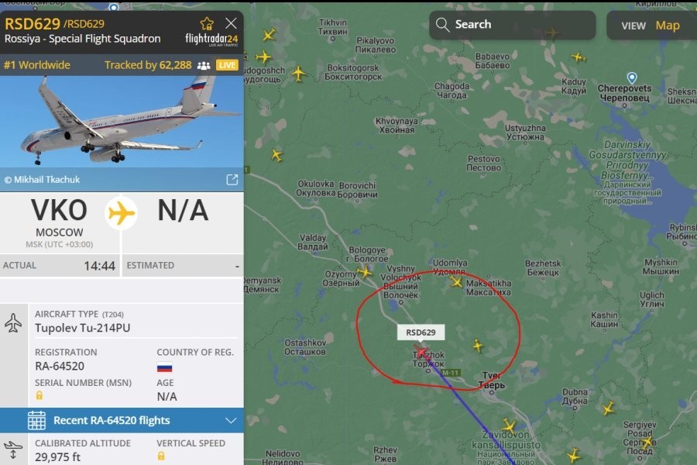The height and width of the screenshot is (465, 697).
Task: Select the yellow aircraft near Bologoye
Action: click(365, 271)
